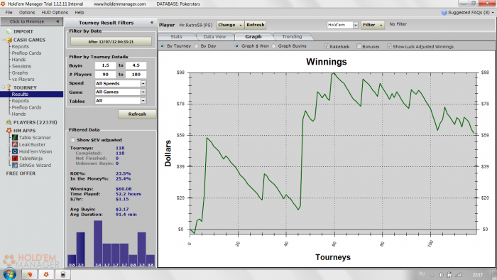The image size is (497, 280).
Task: Click the tallest 3.4 histogram bar
Action: 98,243
